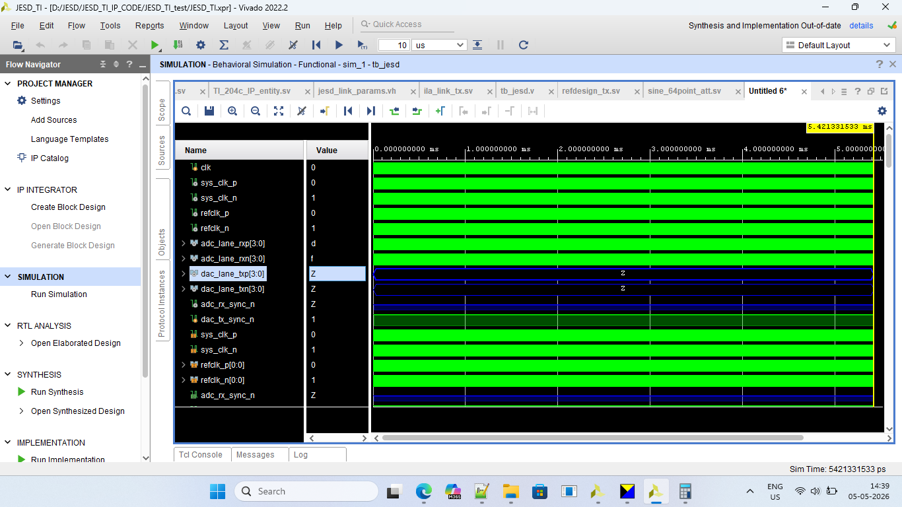Expand Open Elaborated Design item
This screenshot has width=902, height=507.
coord(22,343)
